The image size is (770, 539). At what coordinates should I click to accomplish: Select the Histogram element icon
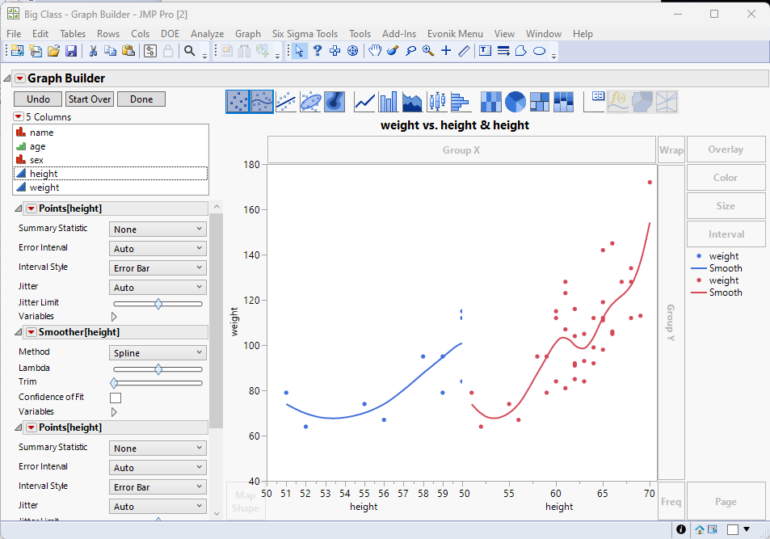tap(460, 102)
